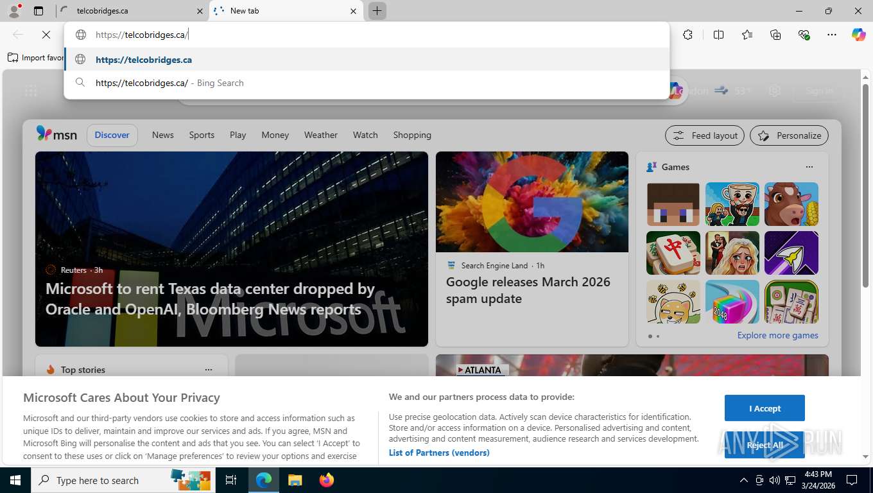Screen dimensions: 873x493
Task: Launch the red mahjong tile game
Action: click(x=673, y=253)
